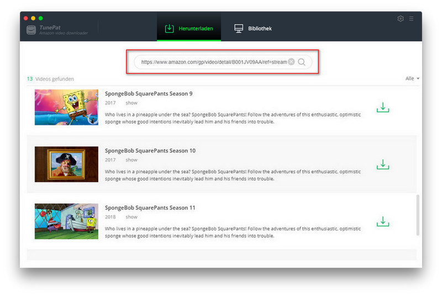The width and height of the screenshot is (442, 296).
Task: Open the settings gear icon
Action: 400,19
